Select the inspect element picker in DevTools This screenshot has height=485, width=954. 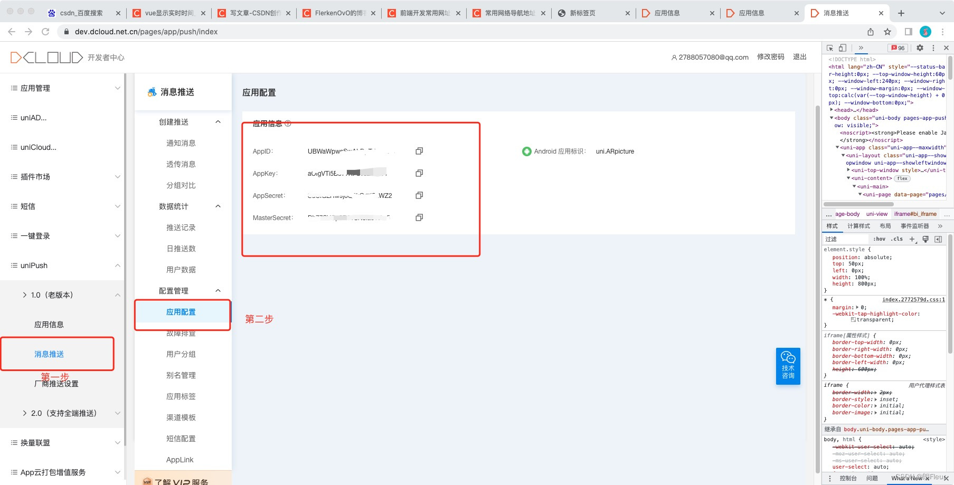point(829,49)
